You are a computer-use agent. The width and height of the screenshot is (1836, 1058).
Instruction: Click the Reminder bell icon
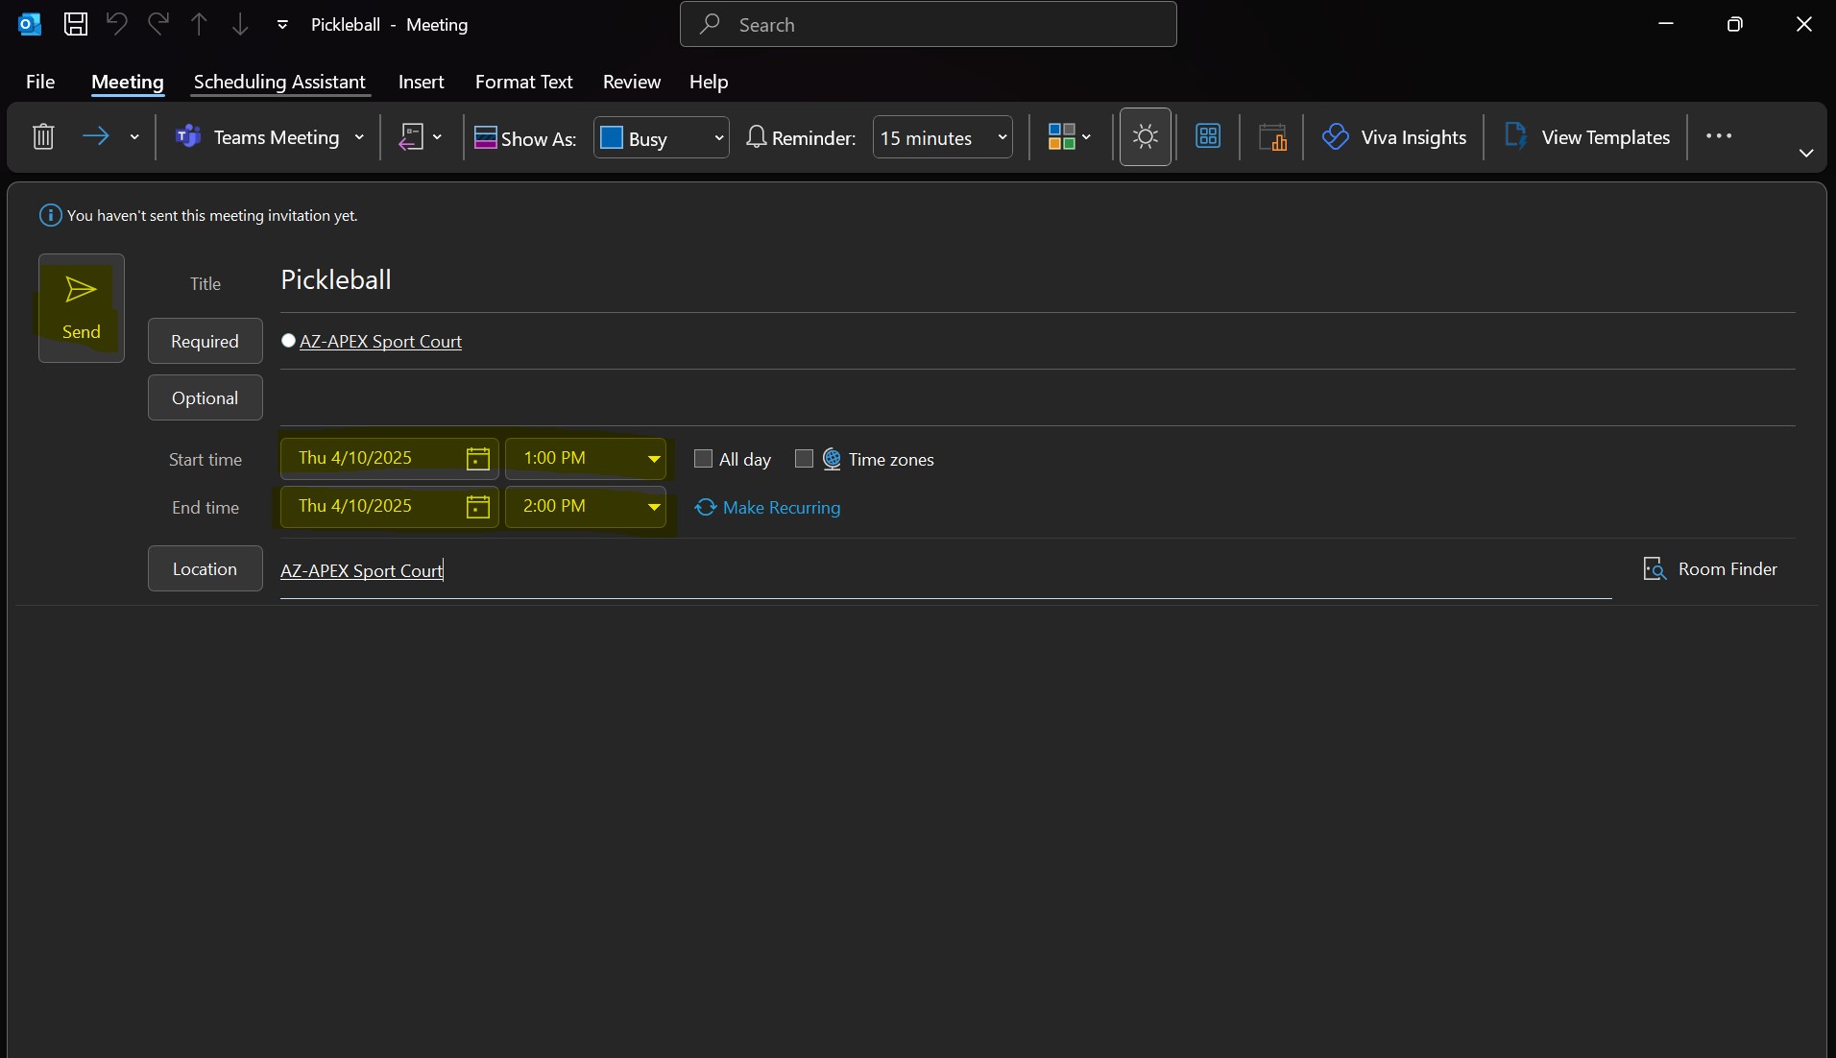[757, 137]
